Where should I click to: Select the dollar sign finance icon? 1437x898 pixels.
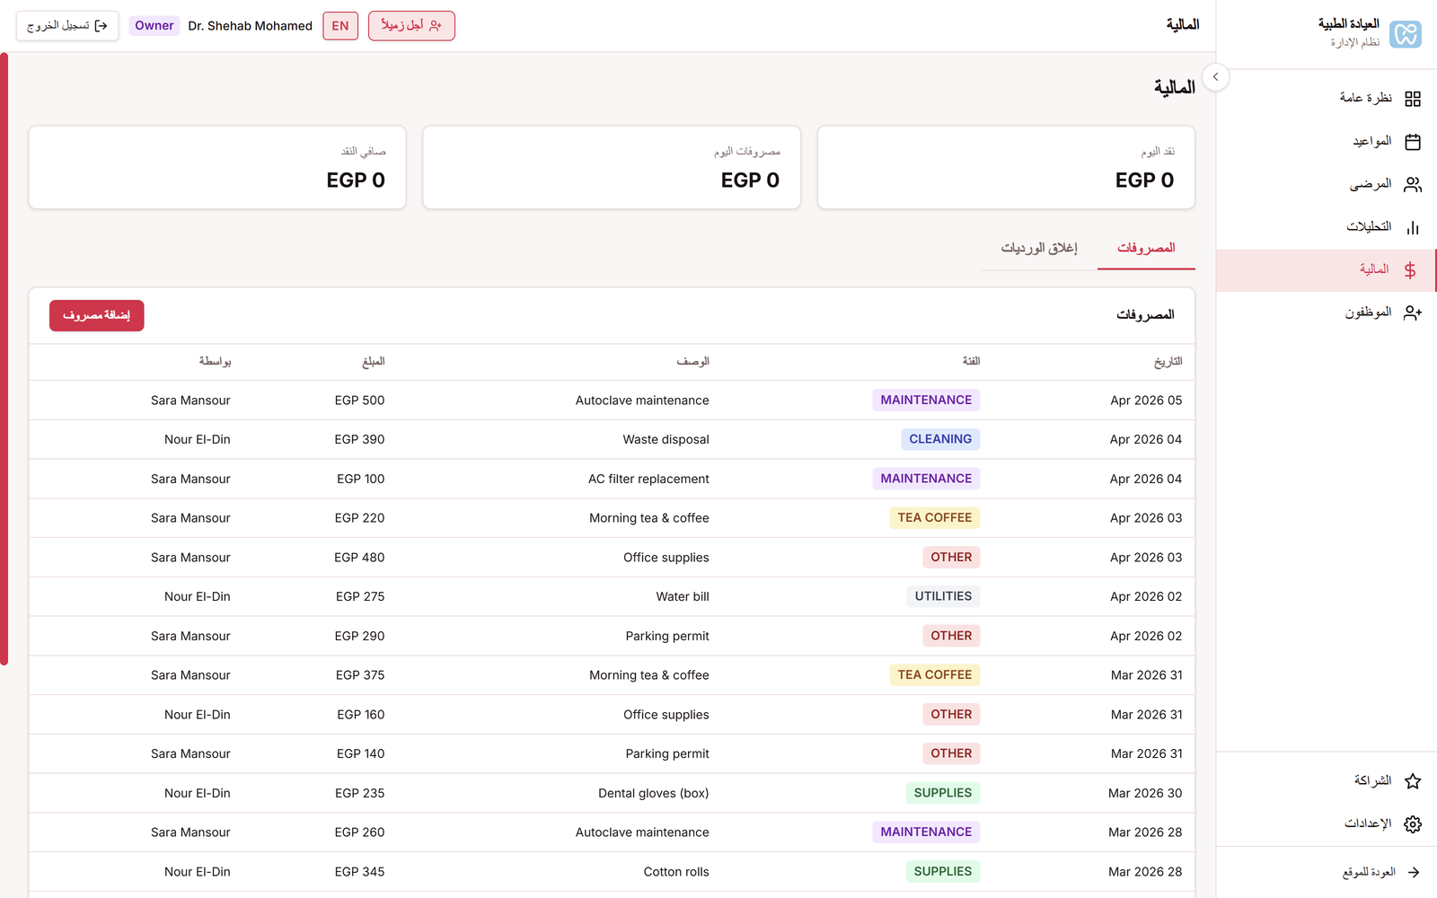click(1410, 270)
